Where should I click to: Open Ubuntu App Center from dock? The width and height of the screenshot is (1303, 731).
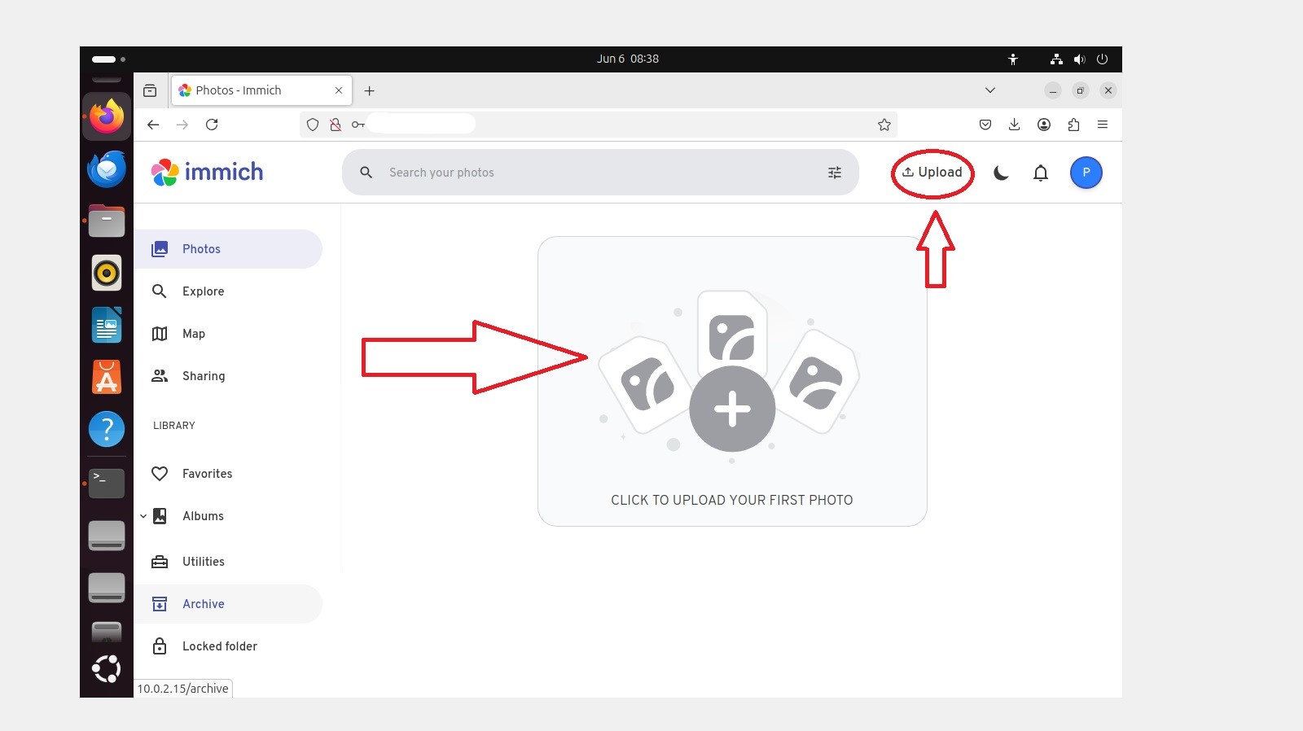click(107, 377)
